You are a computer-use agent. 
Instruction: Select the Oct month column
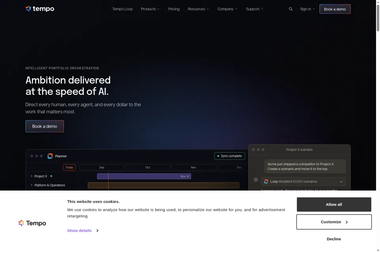(148, 167)
